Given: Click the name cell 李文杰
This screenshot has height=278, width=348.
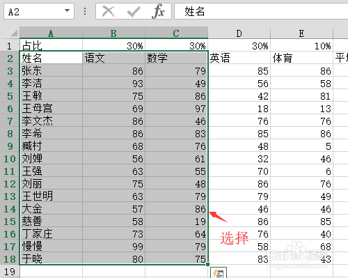Looking at the screenshot, I should click(x=51, y=121).
